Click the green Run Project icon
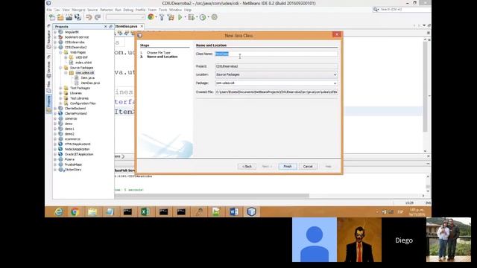The height and width of the screenshot is (268, 477). (x=180, y=17)
